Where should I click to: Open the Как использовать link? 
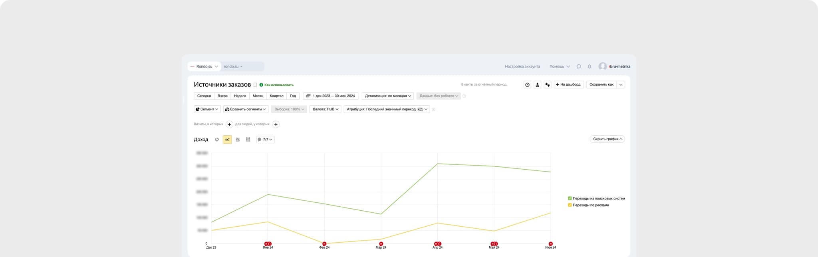pyautogui.click(x=278, y=85)
